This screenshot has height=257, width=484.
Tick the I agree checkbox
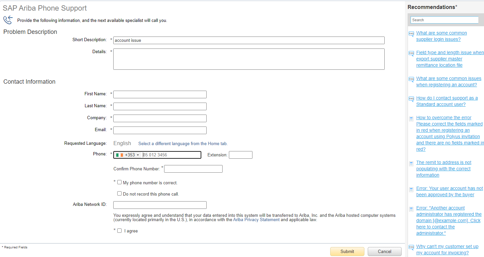[x=120, y=231]
